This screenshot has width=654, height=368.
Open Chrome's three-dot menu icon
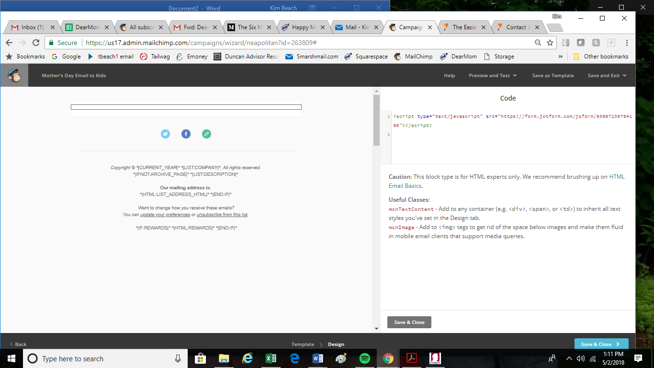[626, 43]
